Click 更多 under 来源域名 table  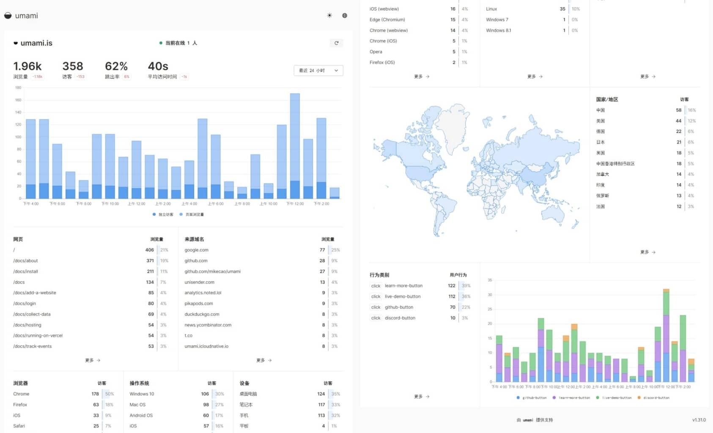click(264, 360)
